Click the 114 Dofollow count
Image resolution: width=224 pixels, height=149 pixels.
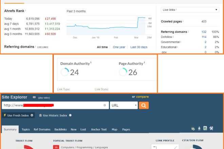click(204, 37)
